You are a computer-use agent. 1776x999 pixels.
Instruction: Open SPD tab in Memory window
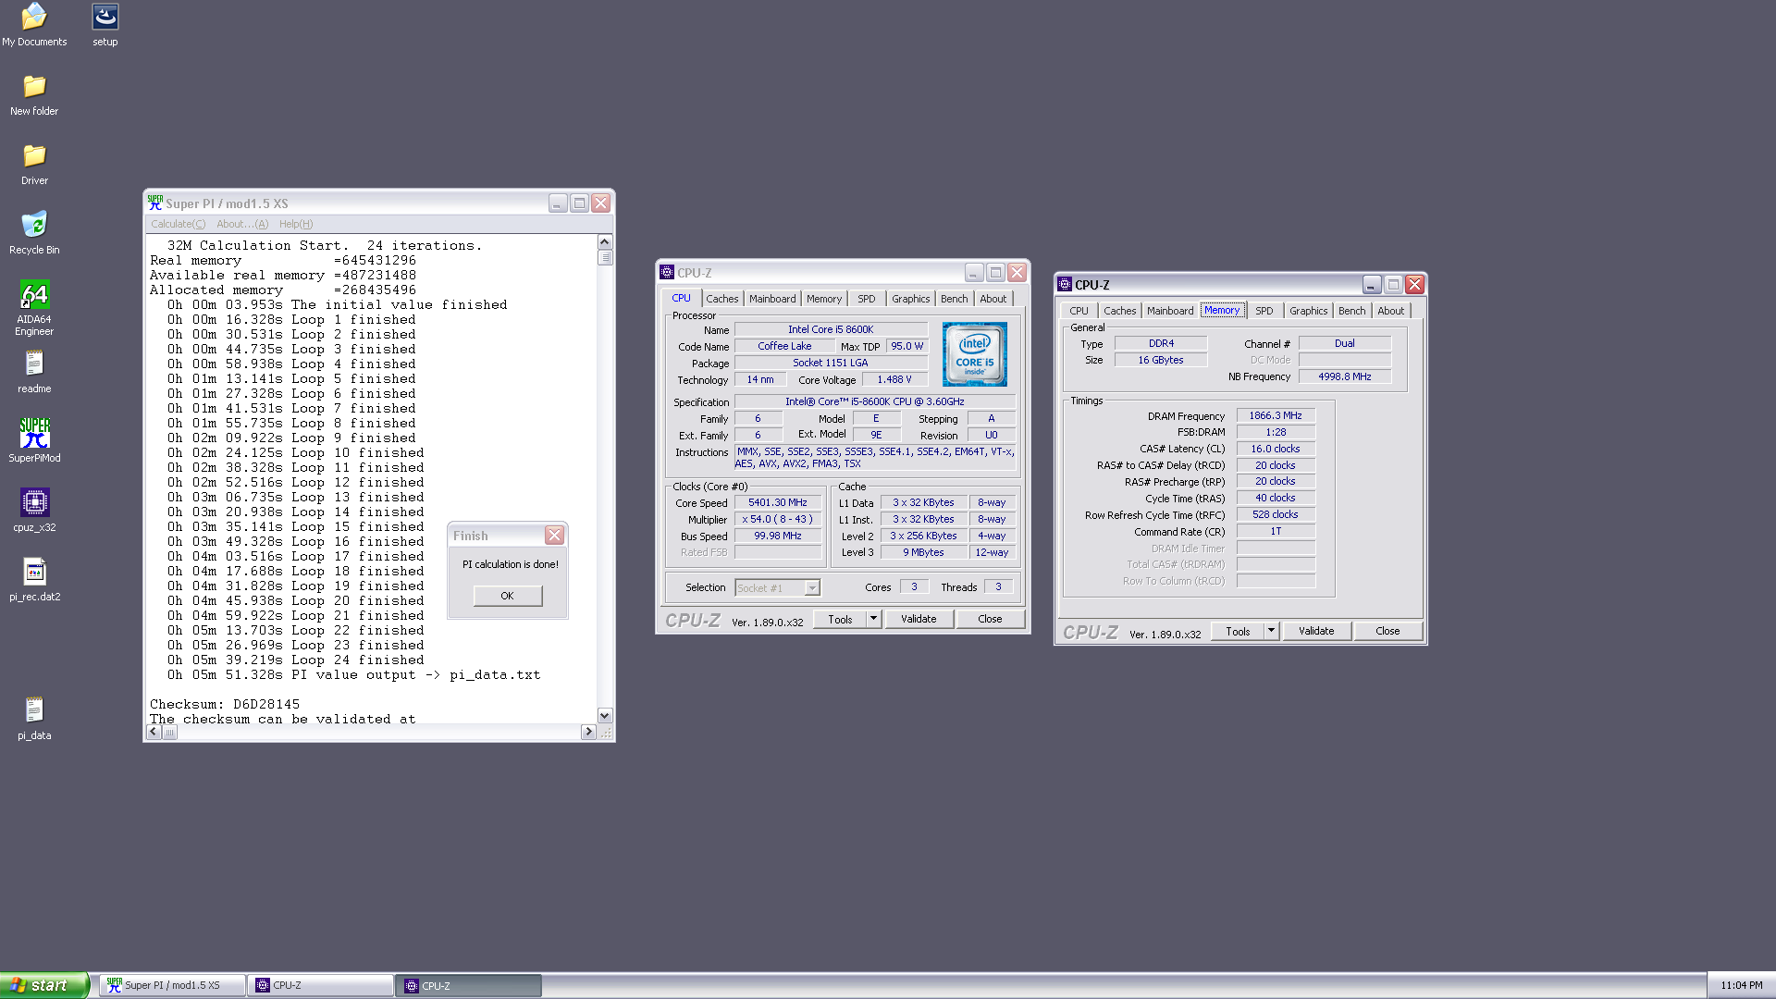(x=1264, y=311)
